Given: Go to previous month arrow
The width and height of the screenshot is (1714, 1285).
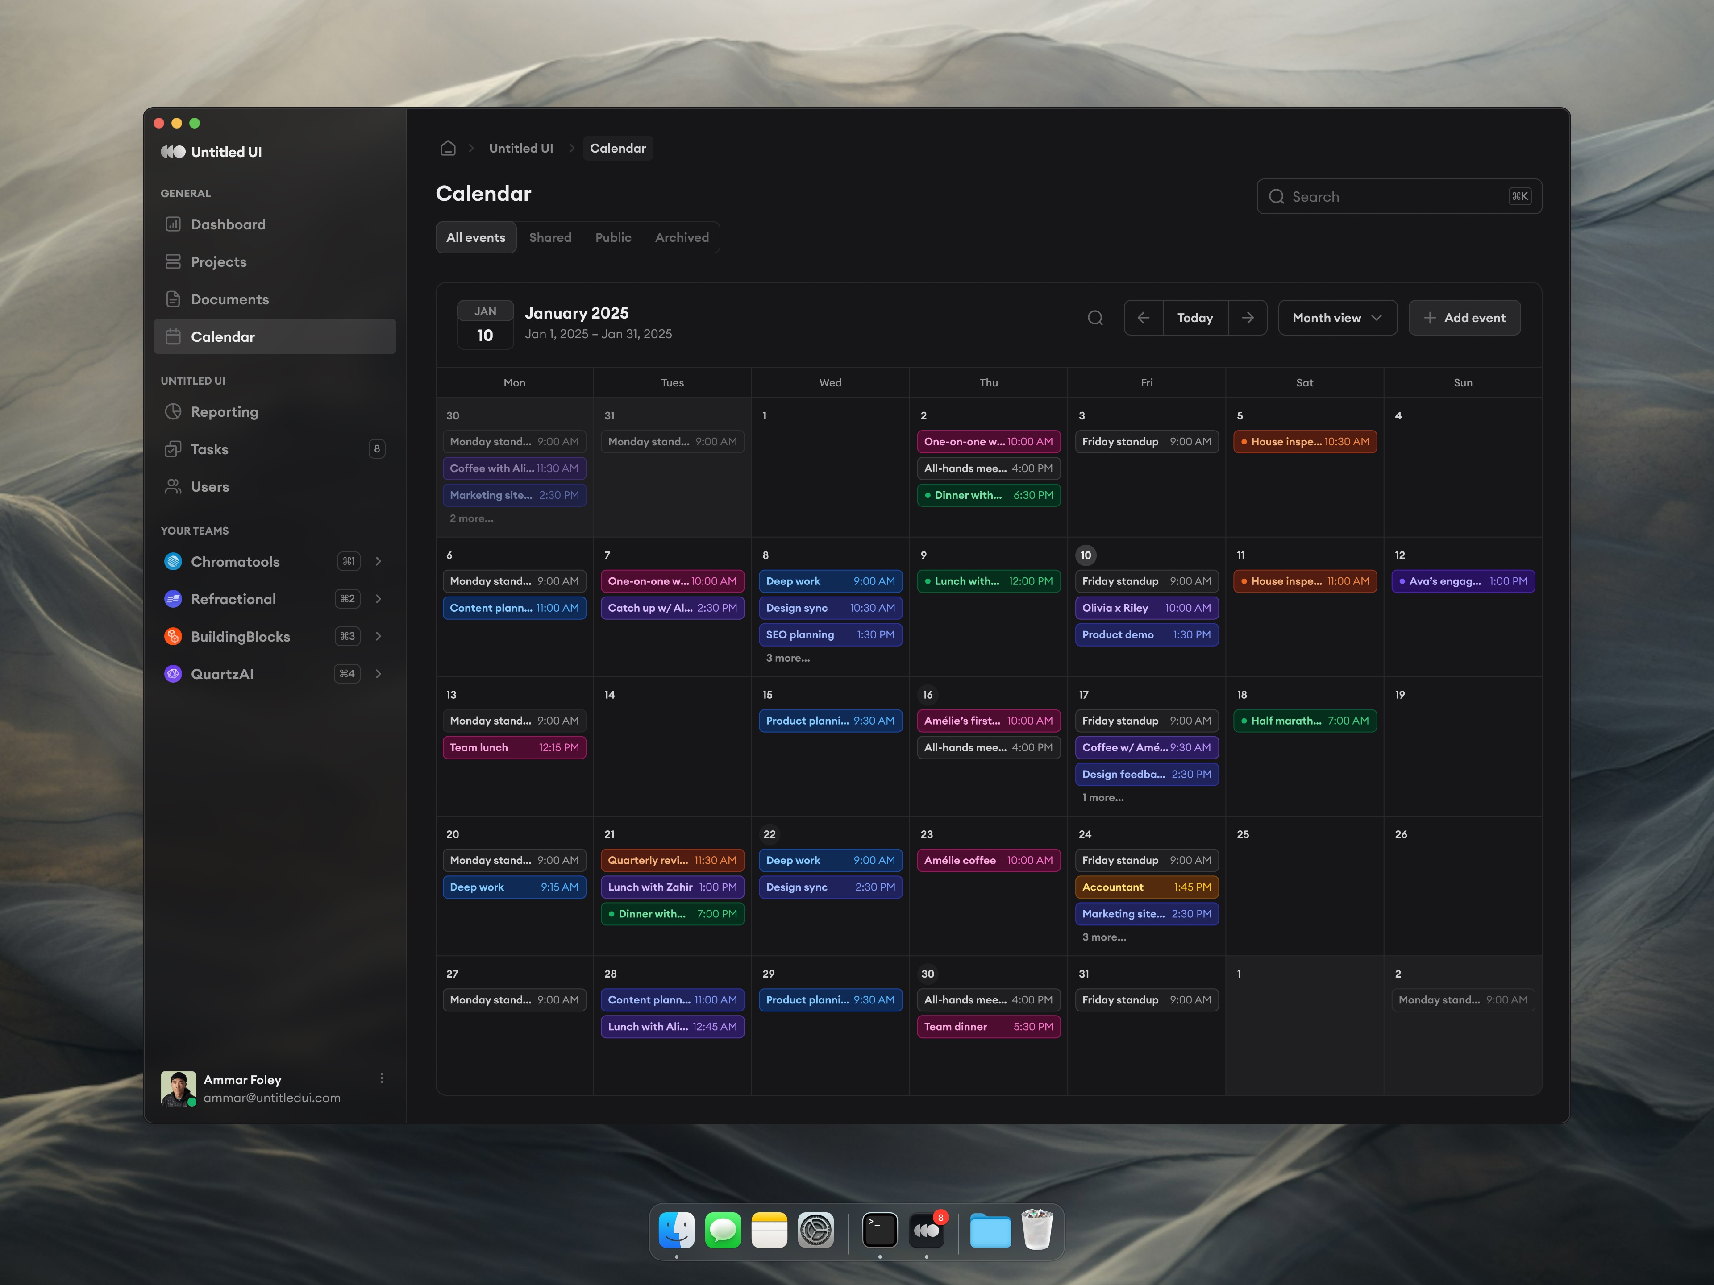Looking at the screenshot, I should point(1143,318).
